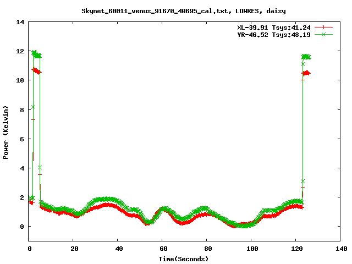Click the red calibration plateau near 124 seconds
Viewport: 352px width, 264px height.
click(x=306, y=73)
